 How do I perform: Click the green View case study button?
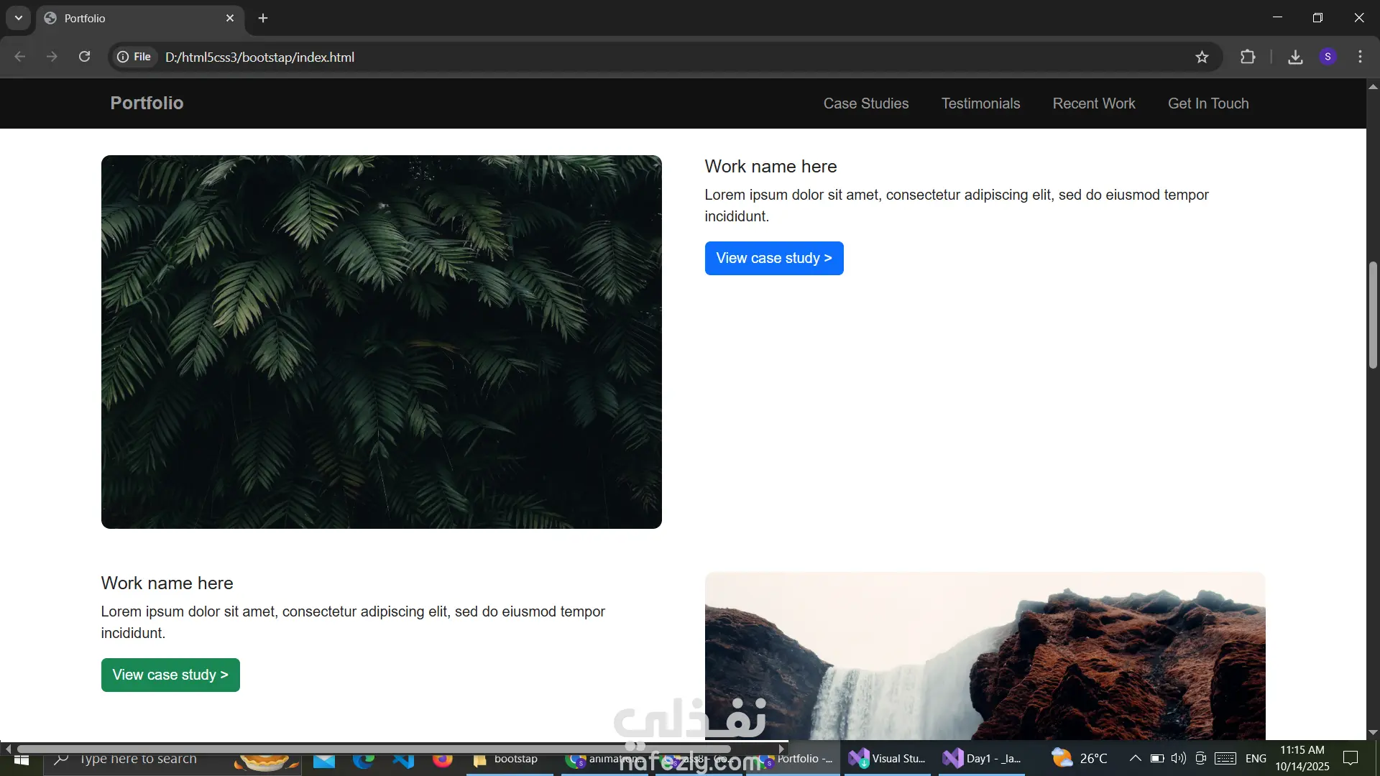[x=170, y=675]
